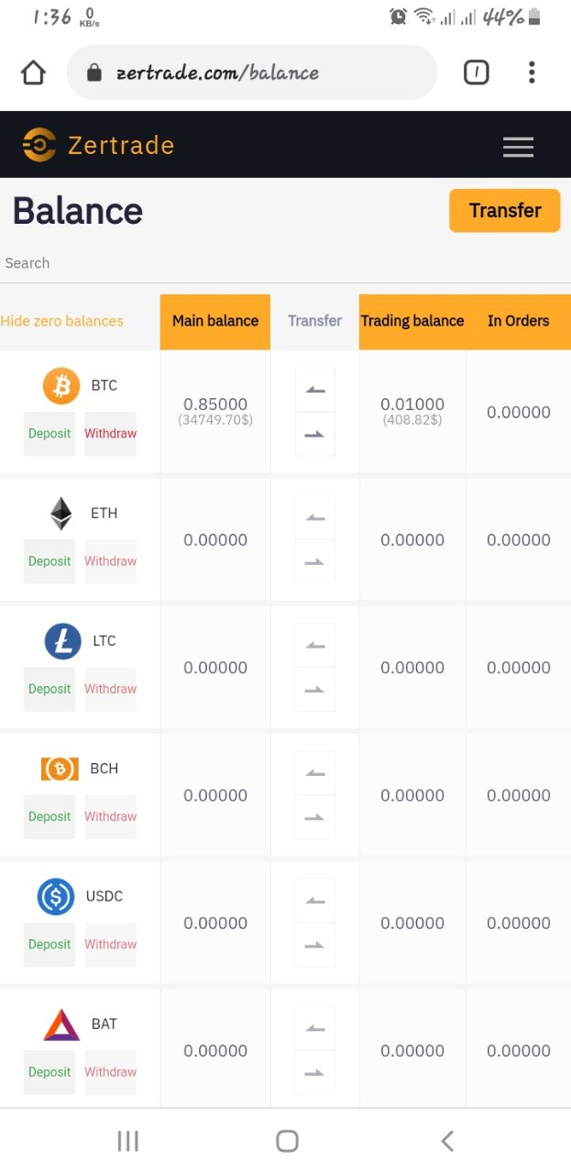The height and width of the screenshot is (1174, 571).
Task: Click the USDC coin icon
Action: (x=56, y=896)
